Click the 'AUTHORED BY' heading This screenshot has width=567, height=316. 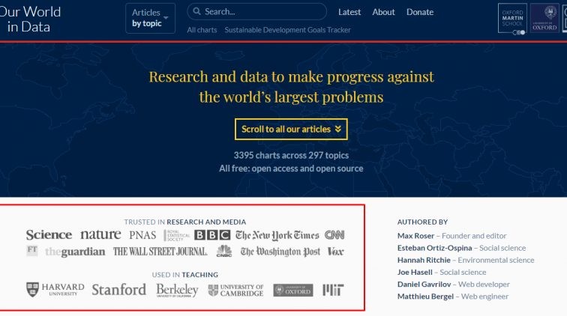(422, 222)
